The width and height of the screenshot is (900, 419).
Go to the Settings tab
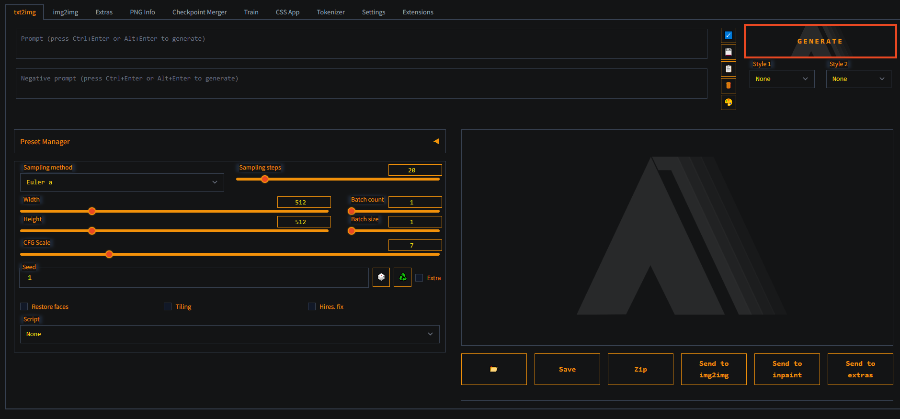(x=374, y=12)
